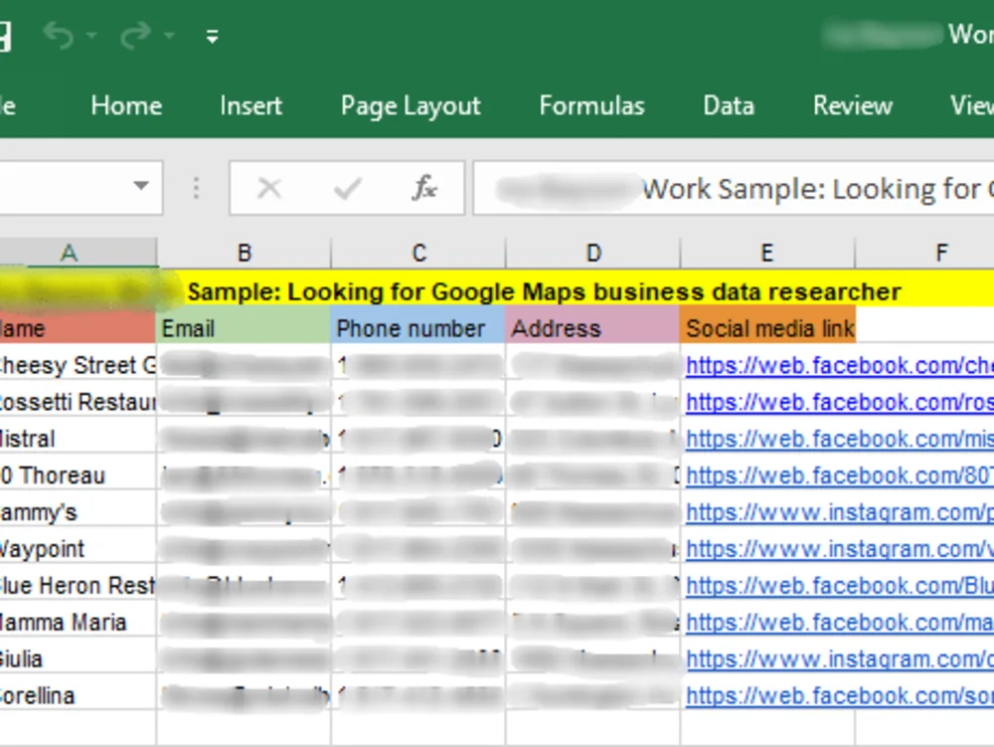Go to the Page Layout ribbon tab
The width and height of the screenshot is (994, 747).
(x=409, y=105)
